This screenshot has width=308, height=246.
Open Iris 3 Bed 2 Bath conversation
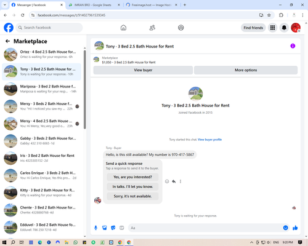42,158
